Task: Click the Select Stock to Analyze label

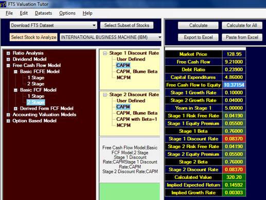Action: pos(33,37)
